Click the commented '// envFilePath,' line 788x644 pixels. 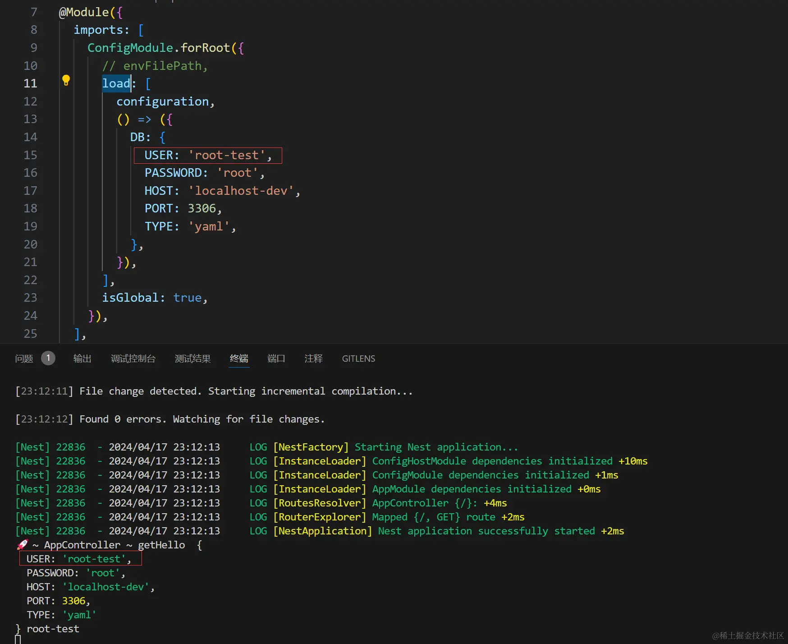pyautogui.click(x=155, y=66)
